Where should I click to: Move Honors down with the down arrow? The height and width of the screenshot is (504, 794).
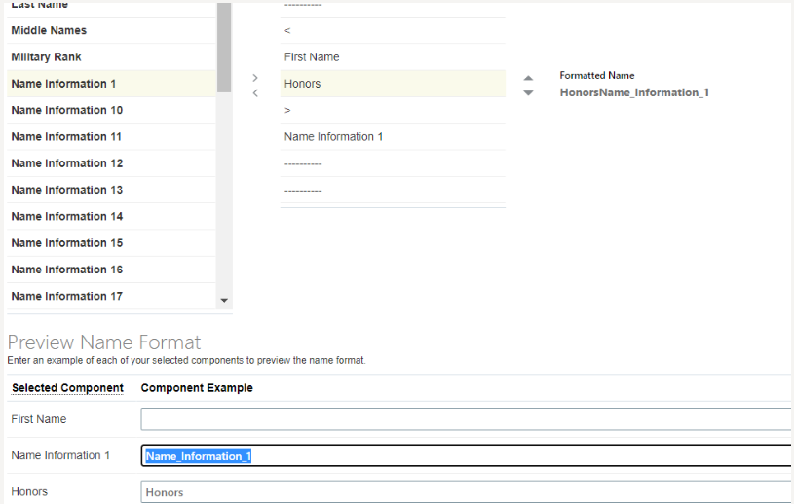pos(528,93)
